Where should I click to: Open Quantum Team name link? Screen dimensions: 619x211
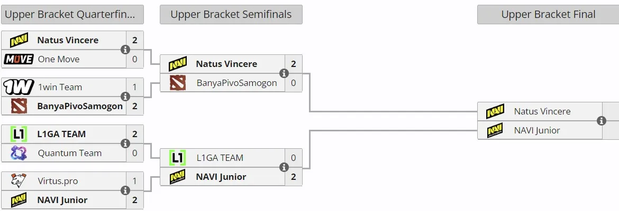pos(69,153)
